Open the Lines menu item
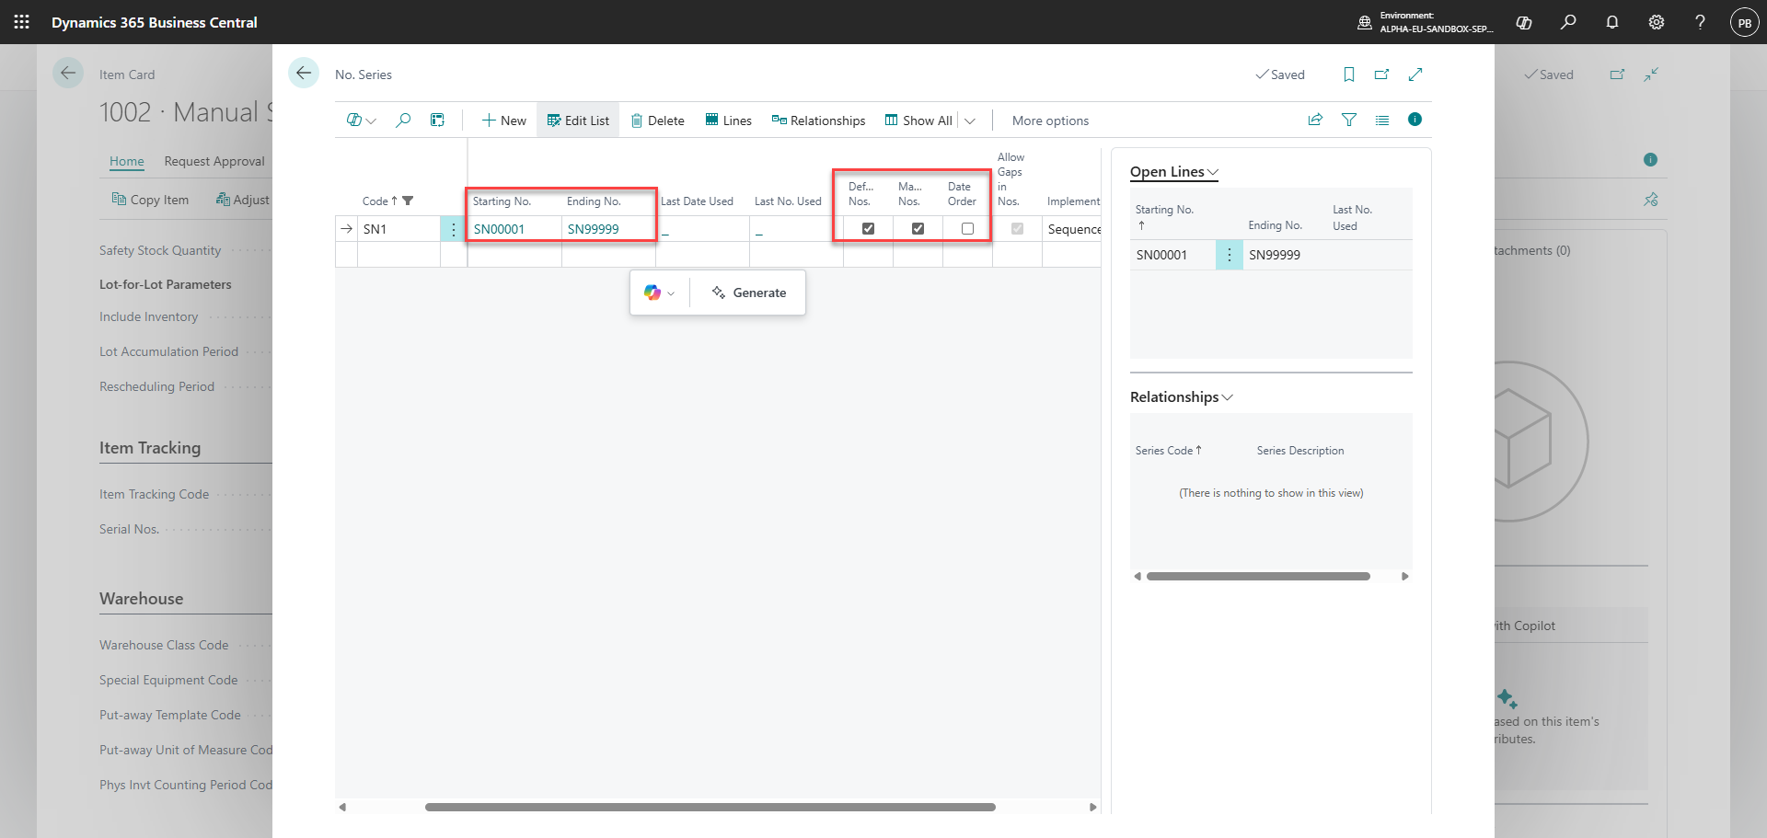The height and width of the screenshot is (838, 1767). 728,121
